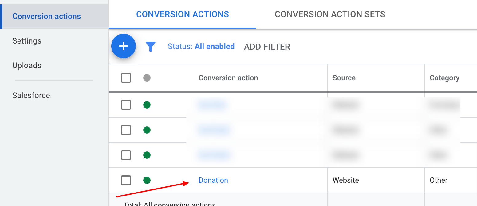Click the Conversion action column header
Viewport: 477px width, 206px height.
tap(228, 78)
